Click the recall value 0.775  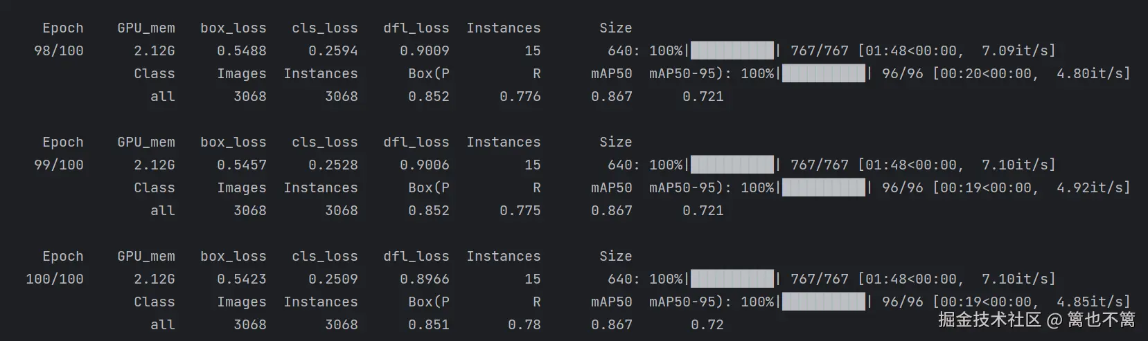520,210
